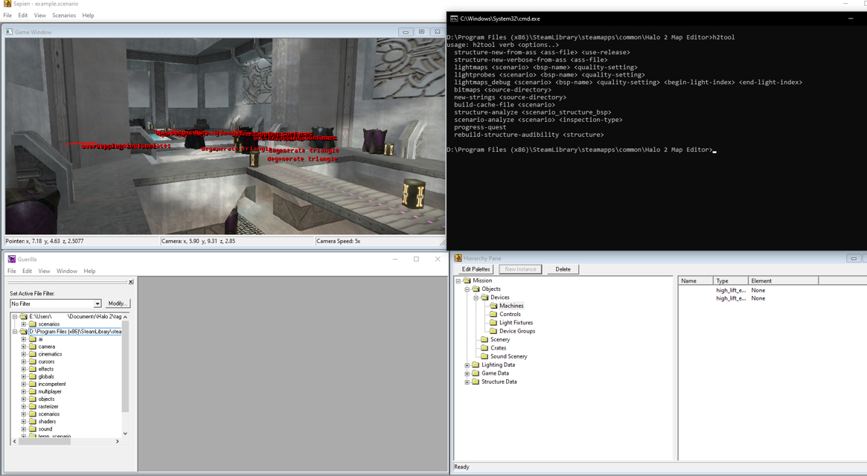Click the camera folder icon in Guerilla

pyautogui.click(x=32, y=347)
